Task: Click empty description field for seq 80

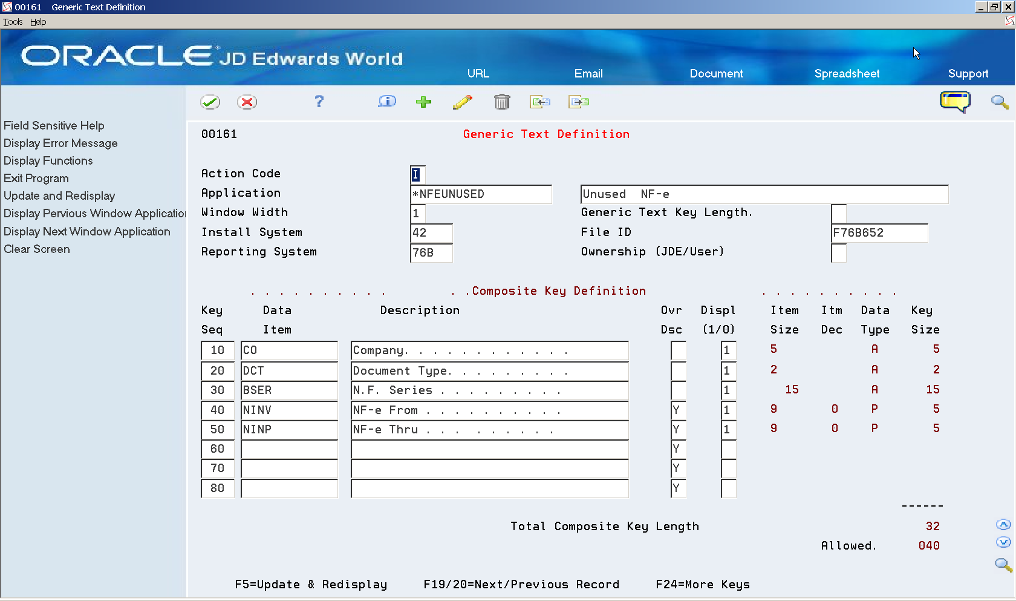Action: [x=490, y=488]
